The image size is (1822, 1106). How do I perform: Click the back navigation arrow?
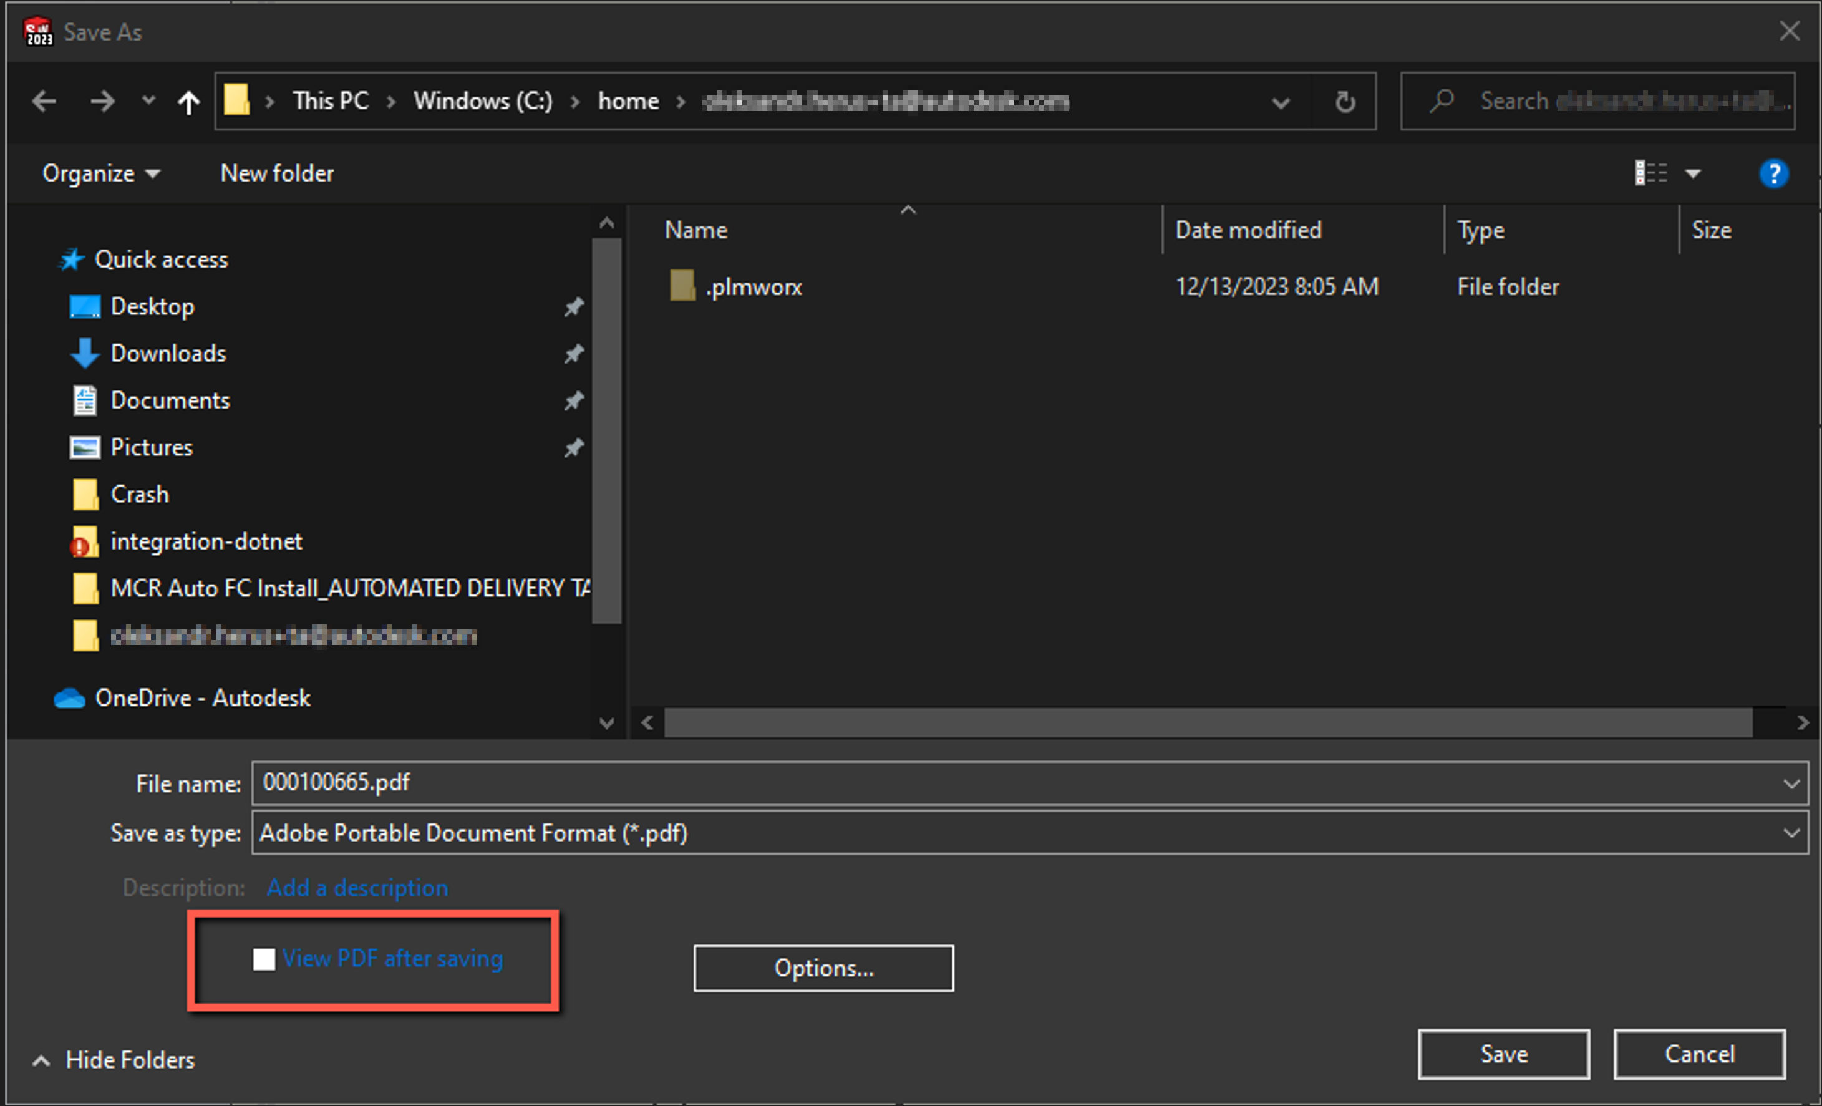point(44,101)
